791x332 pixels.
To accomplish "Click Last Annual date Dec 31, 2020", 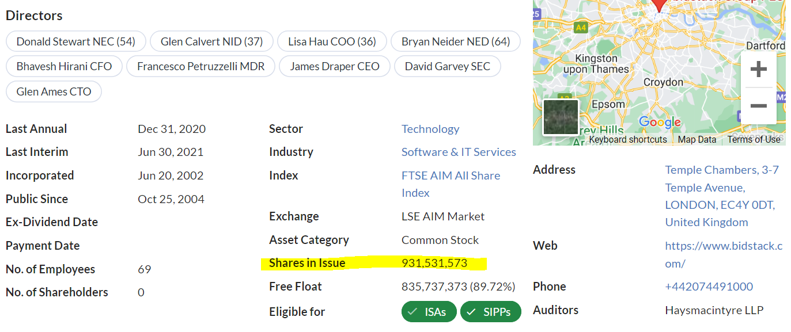I will [172, 129].
